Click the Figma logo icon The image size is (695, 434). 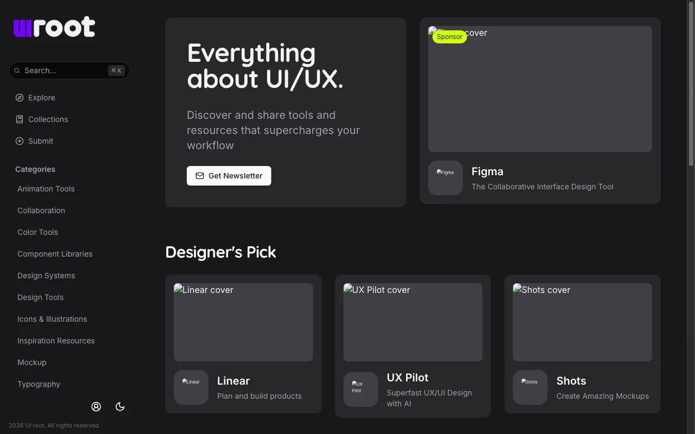(445, 178)
